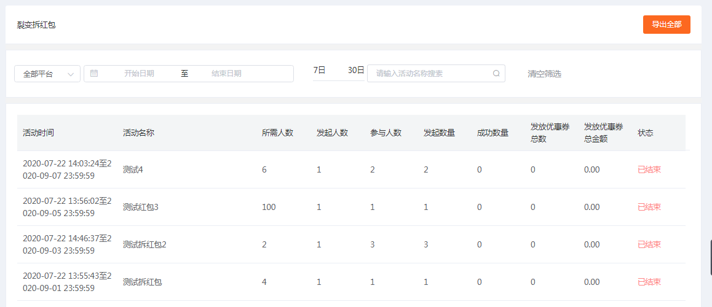Click the 开始日期 start date field
The width and height of the screenshot is (712, 307).
click(x=139, y=74)
